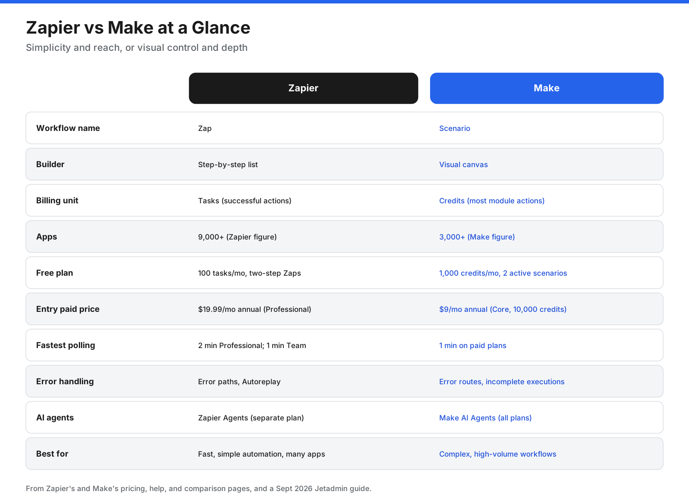Click the 'Entry paid price' row label

(x=68, y=309)
